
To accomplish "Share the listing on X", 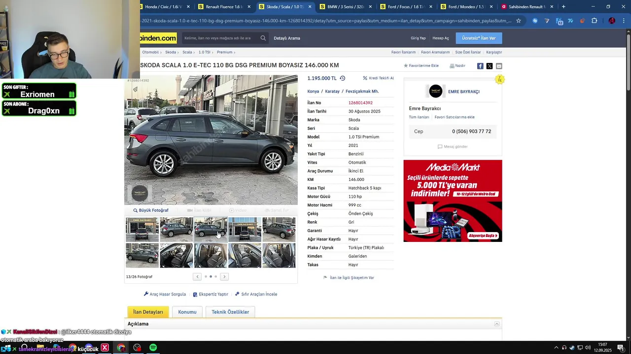I will coord(490,66).
